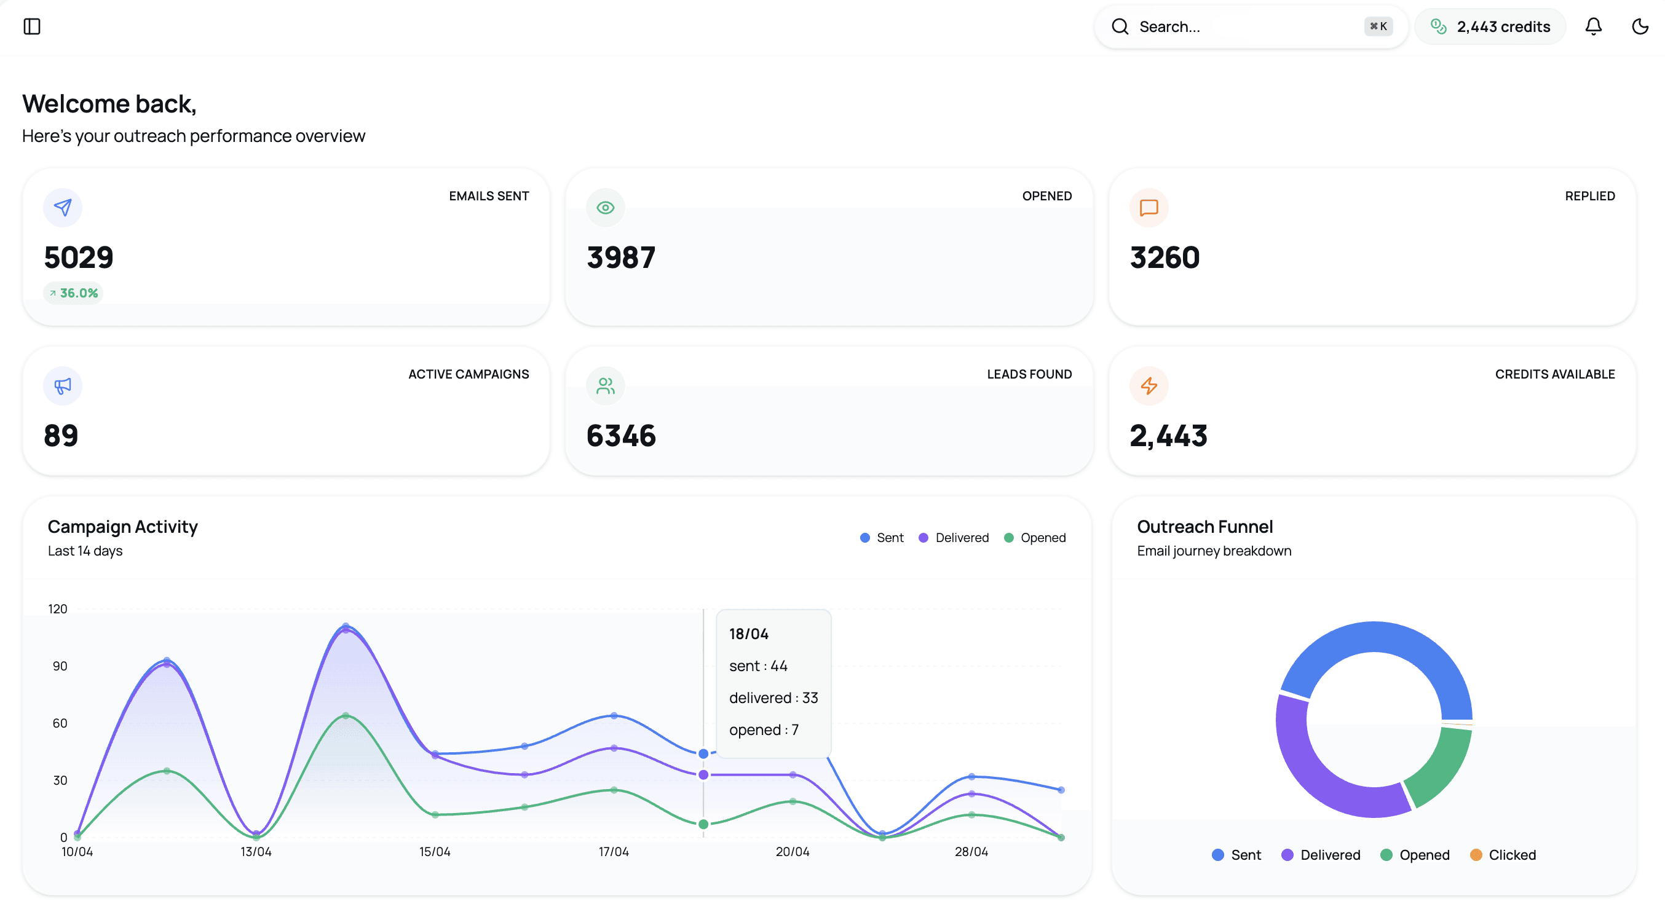The width and height of the screenshot is (1665, 912).
Task: Toggle the Opened series in Campaign Activity legend
Action: point(1035,537)
